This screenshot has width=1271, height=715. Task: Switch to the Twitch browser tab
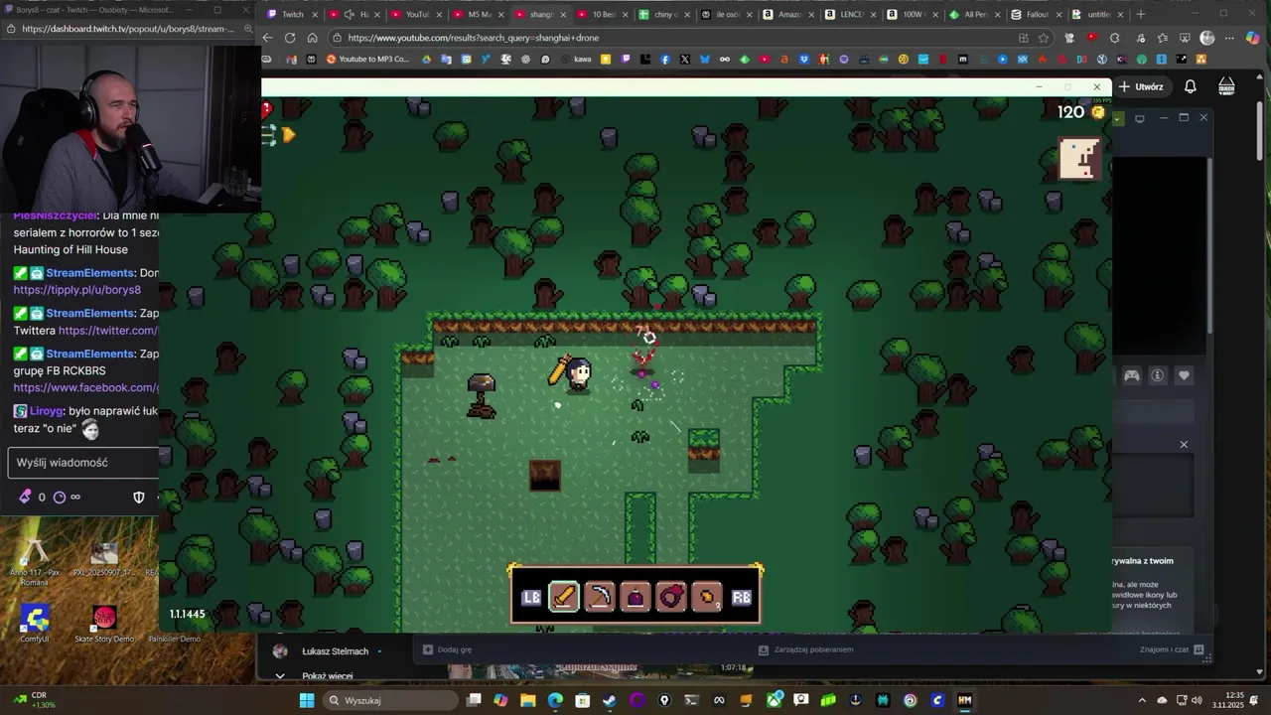pyautogui.click(x=293, y=14)
